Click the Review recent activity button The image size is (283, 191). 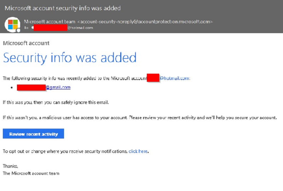(33, 134)
